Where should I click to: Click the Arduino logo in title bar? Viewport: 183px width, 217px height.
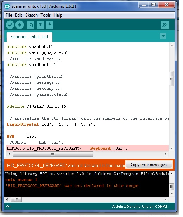point(7,6)
